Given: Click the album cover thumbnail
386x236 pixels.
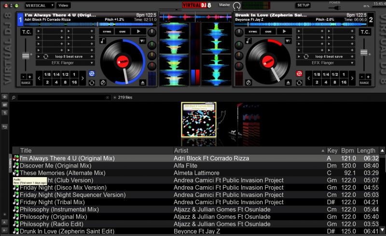Looking at the screenshot, I should pyautogui.click(x=199, y=120).
